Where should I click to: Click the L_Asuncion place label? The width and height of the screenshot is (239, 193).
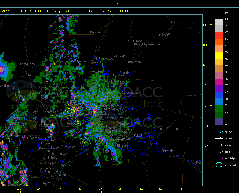tap(133, 62)
